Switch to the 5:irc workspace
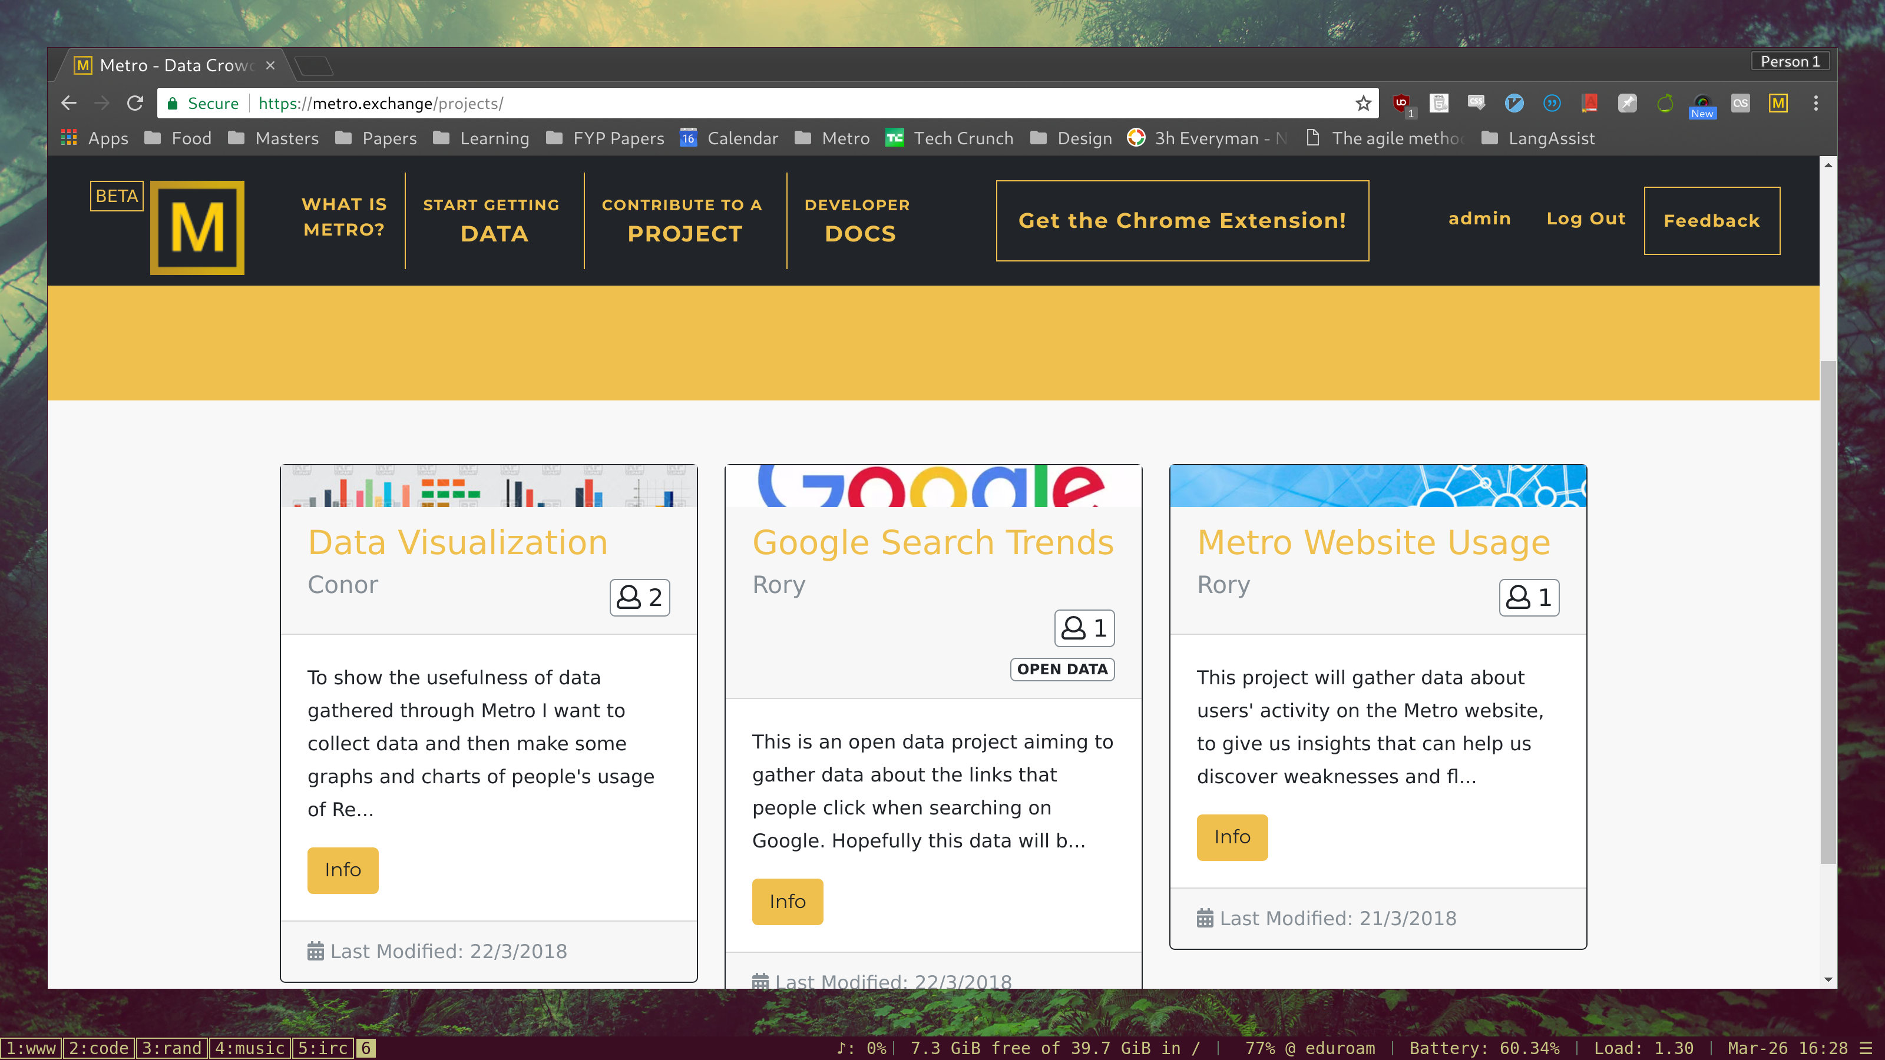The height and width of the screenshot is (1060, 1885). pos(323,1048)
